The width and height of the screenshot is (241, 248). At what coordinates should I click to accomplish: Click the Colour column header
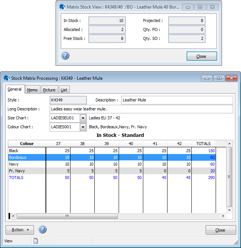pos(27,144)
